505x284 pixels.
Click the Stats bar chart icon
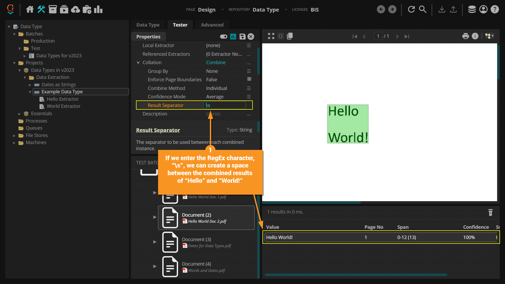98,9
